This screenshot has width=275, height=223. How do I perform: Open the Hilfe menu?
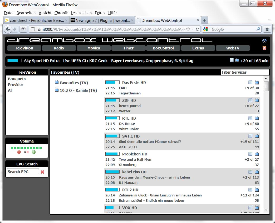pyautogui.click(x=112, y=13)
